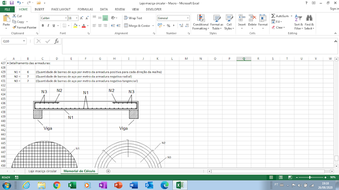Screen dimensions: 339x190
Task: Click the zoom slider handle
Action: (310, 177)
